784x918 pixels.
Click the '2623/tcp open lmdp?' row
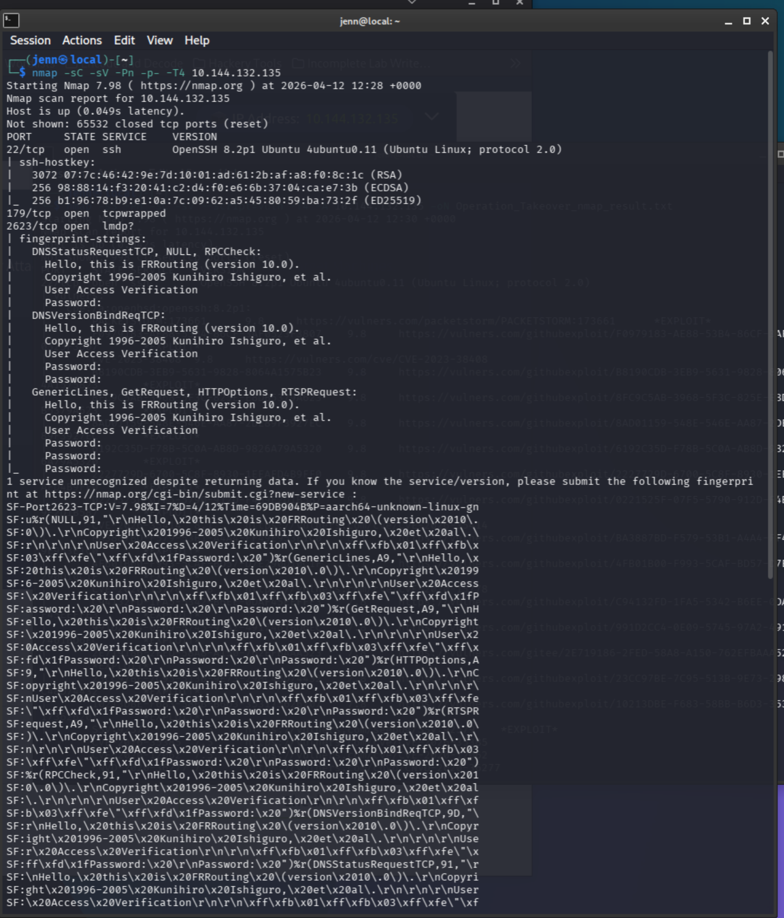pos(70,226)
